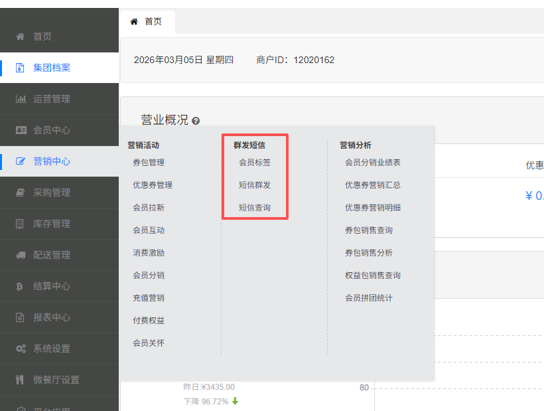Click the 营业概况 help question icon
This screenshot has height=411, width=544.
[x=196, y=121]
